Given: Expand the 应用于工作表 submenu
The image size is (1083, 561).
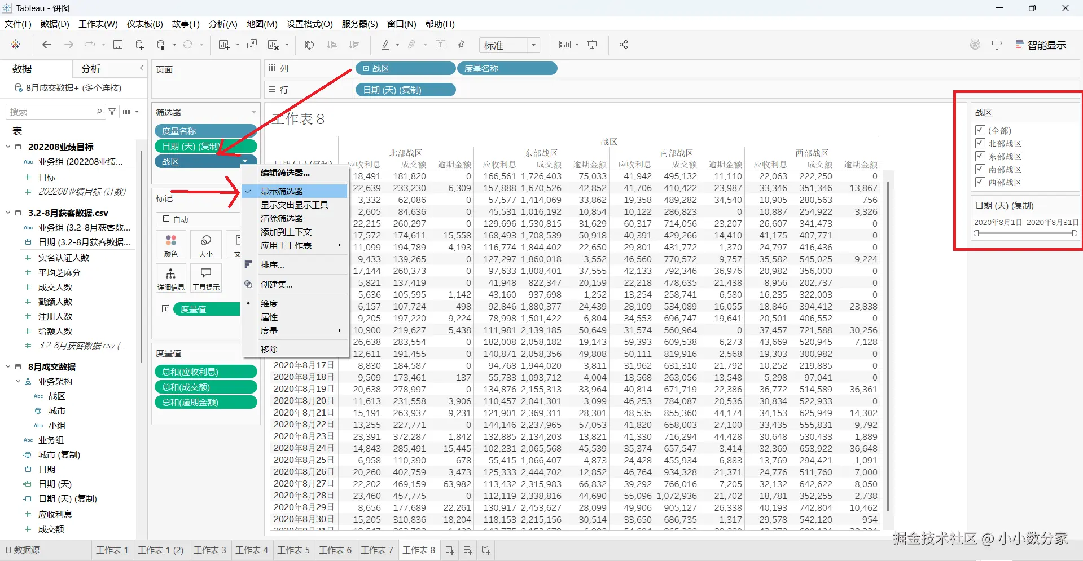Looking at the screenshot, I should (x=294, y=245).
